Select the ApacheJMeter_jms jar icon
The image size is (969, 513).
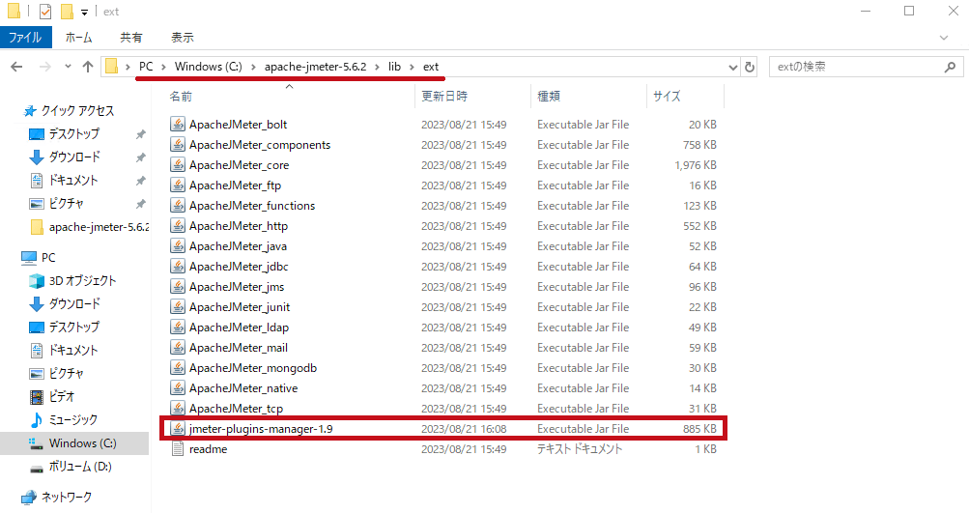point(178,287)
